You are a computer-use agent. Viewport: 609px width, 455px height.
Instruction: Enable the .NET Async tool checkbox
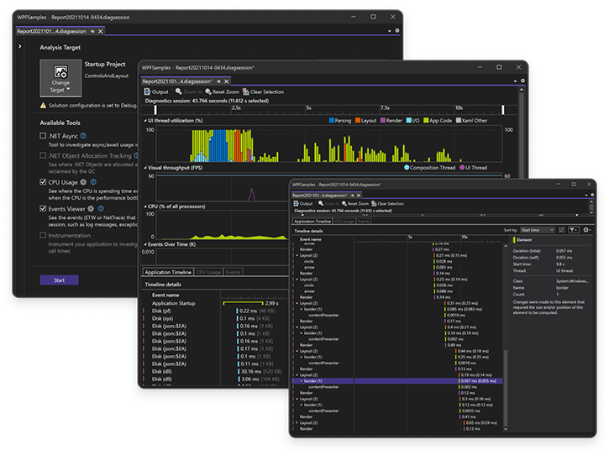(43, 136)
